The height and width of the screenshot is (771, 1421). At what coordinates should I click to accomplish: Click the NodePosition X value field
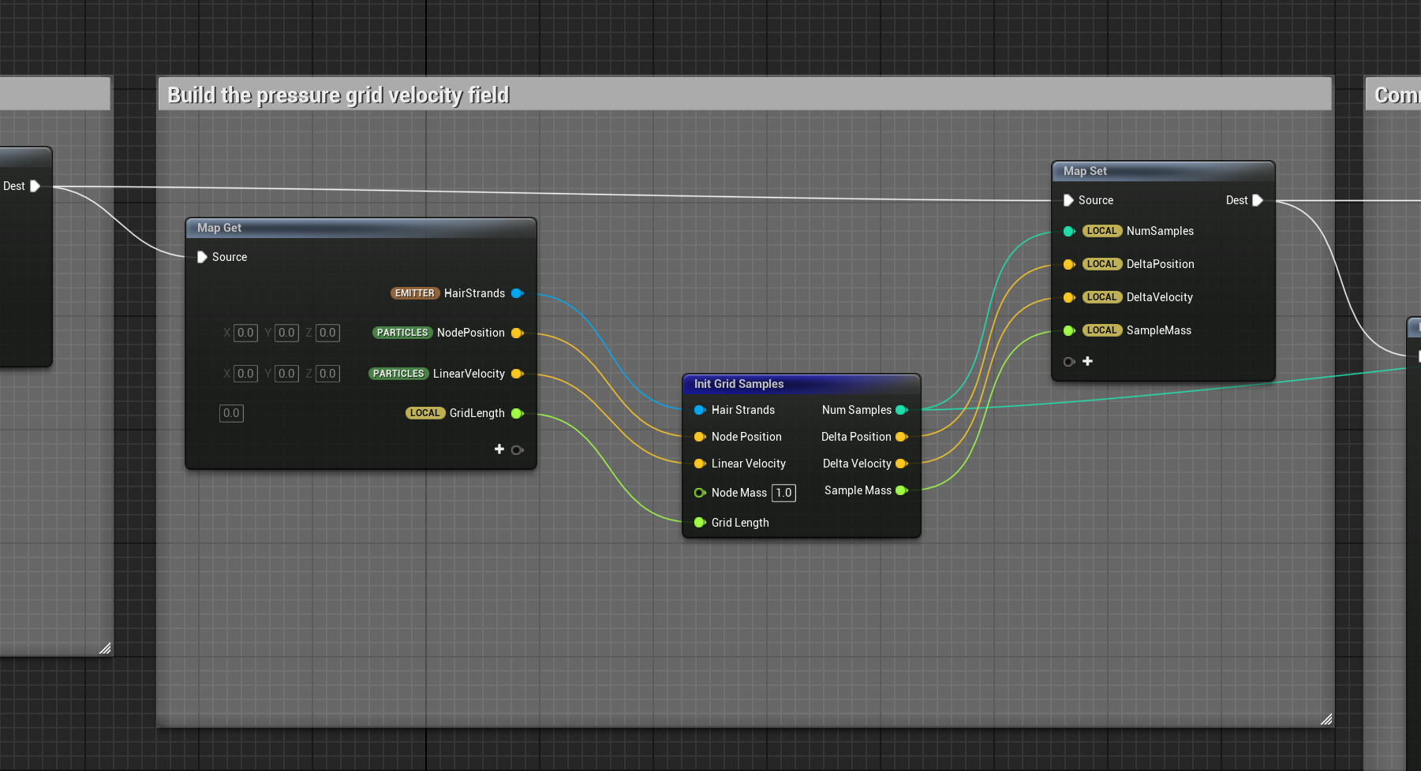pyautogui.click(x=245, y=333)
